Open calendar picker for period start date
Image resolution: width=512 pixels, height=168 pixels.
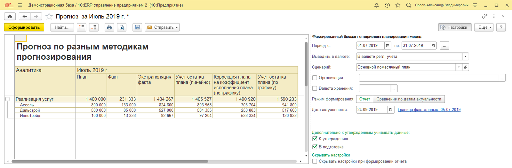tap(388, 46)
